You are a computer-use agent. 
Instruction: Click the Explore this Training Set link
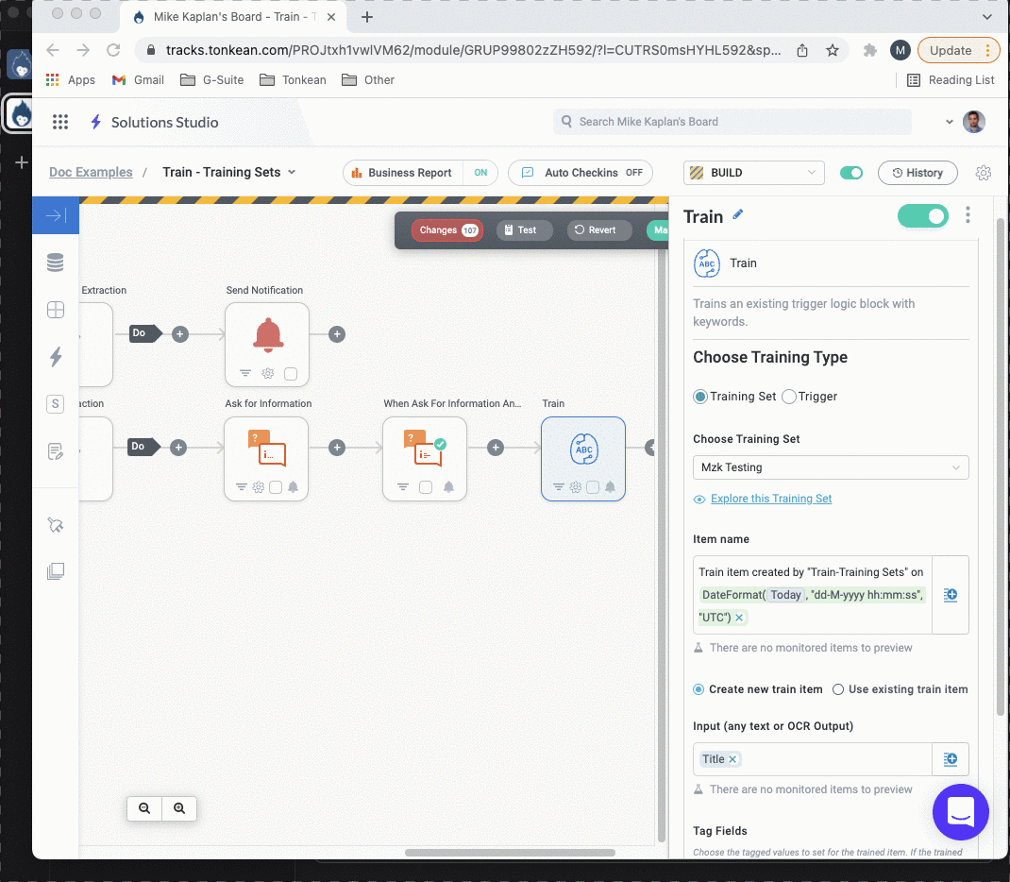(x=770, y=499)
